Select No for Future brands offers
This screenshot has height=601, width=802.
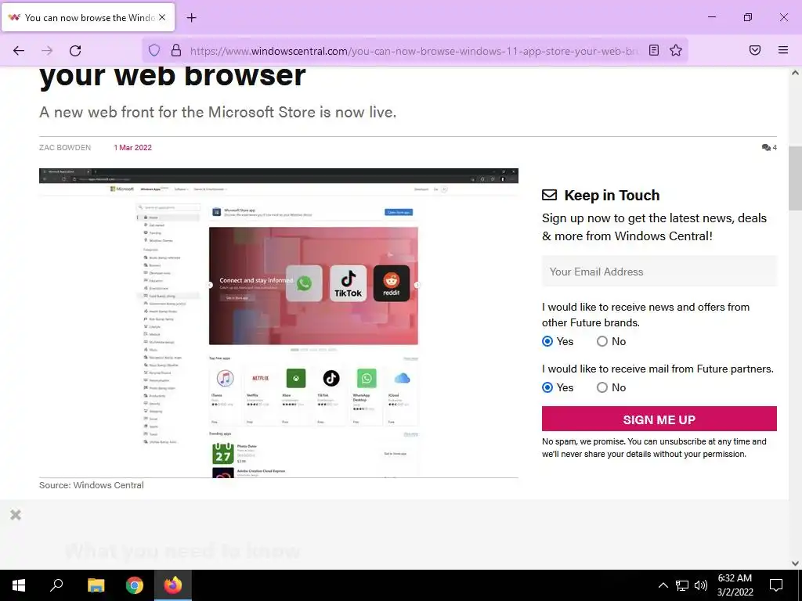[x=602, y=341]
